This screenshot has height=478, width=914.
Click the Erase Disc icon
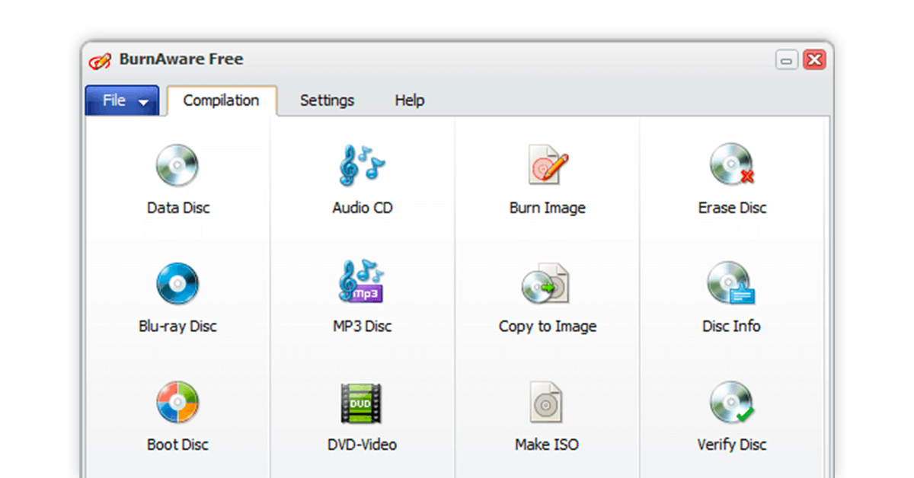click(x=731, y=165)
